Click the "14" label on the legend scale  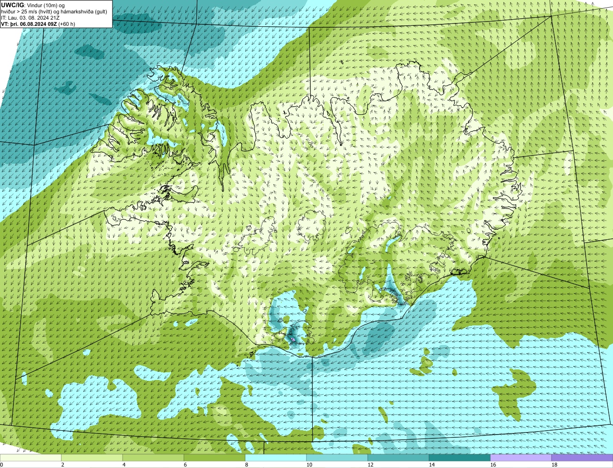point(432,465)
